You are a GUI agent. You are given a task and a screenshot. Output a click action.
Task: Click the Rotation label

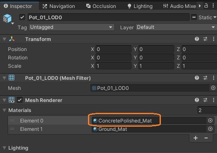[18, 58]
